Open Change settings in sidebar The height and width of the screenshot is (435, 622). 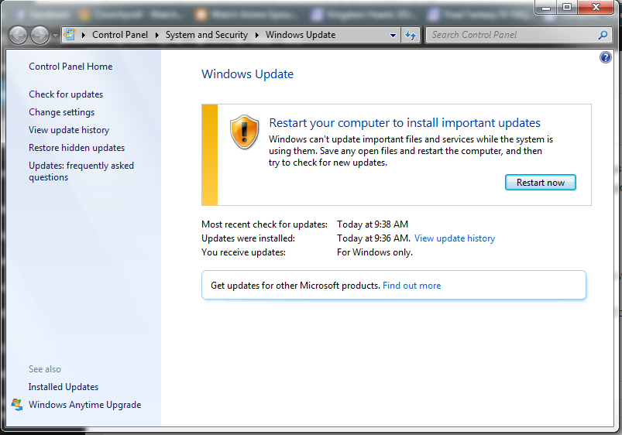[61, 112]
